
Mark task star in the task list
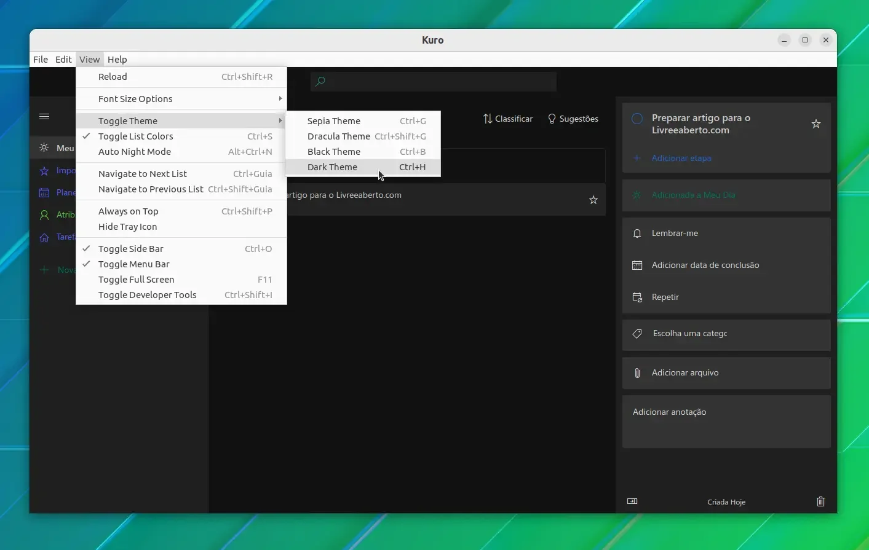tap(593, 200)
